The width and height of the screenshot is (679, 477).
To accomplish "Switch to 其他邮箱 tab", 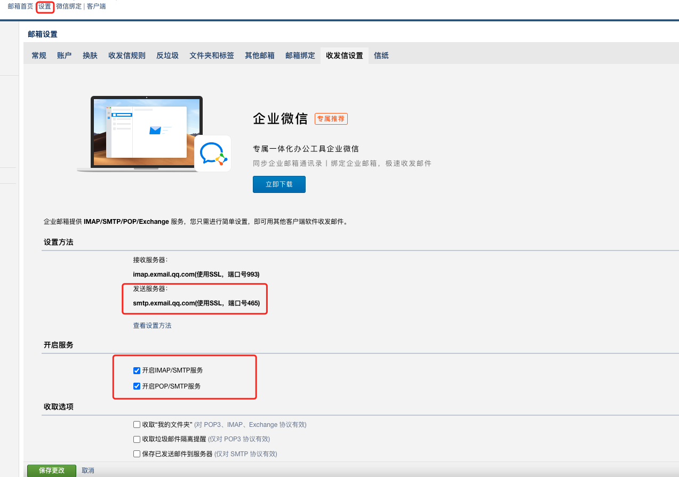I will point(260,55).
